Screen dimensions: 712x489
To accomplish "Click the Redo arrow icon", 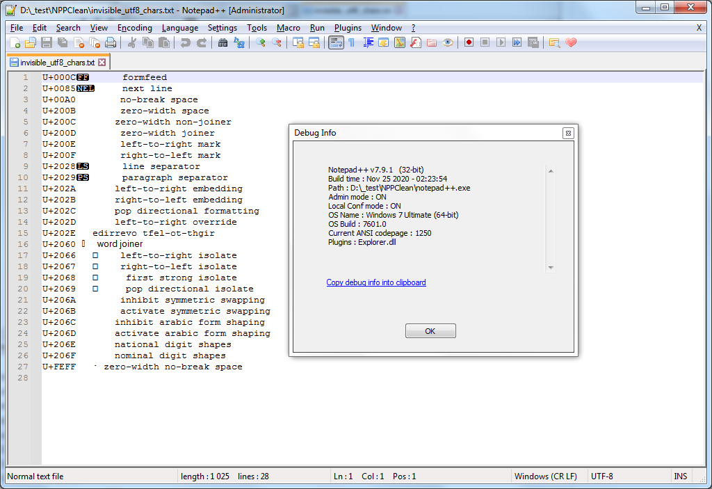I will pos(202,42).
